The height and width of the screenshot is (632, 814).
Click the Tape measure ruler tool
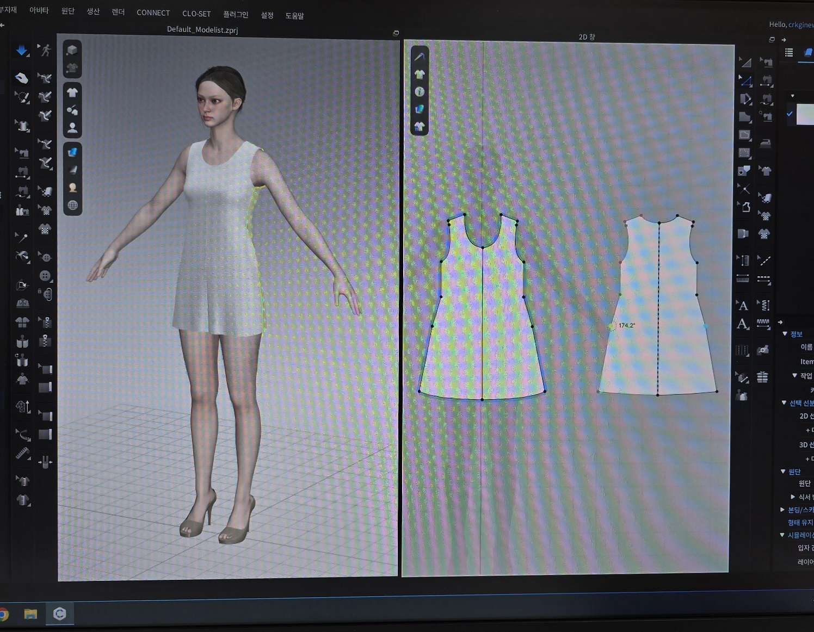pyautogui.click(x=22, y=453)
